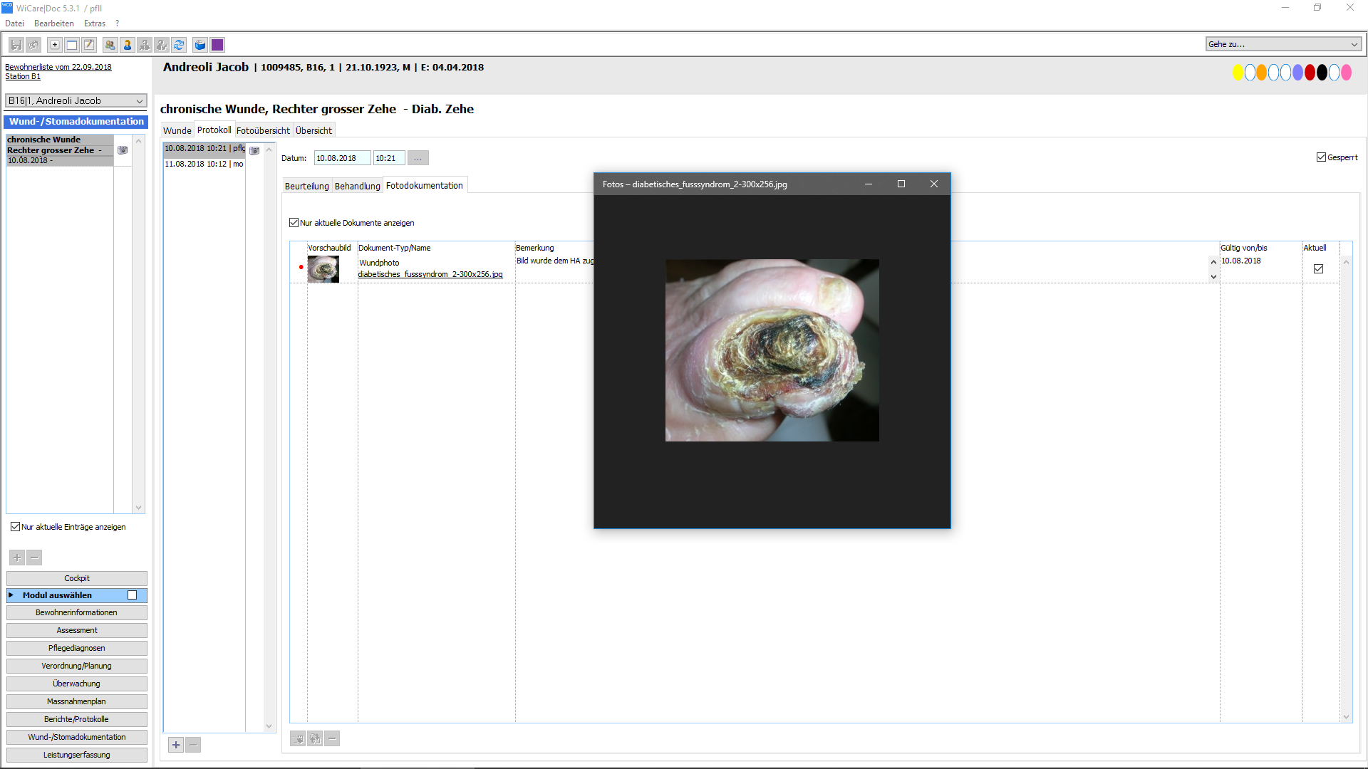Click the blue box archive toolbar icon
The image size is (1368, 769).
[x=200, y=45]
